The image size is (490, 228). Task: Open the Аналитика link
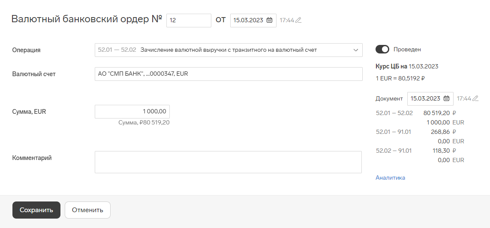click(390, 178)
